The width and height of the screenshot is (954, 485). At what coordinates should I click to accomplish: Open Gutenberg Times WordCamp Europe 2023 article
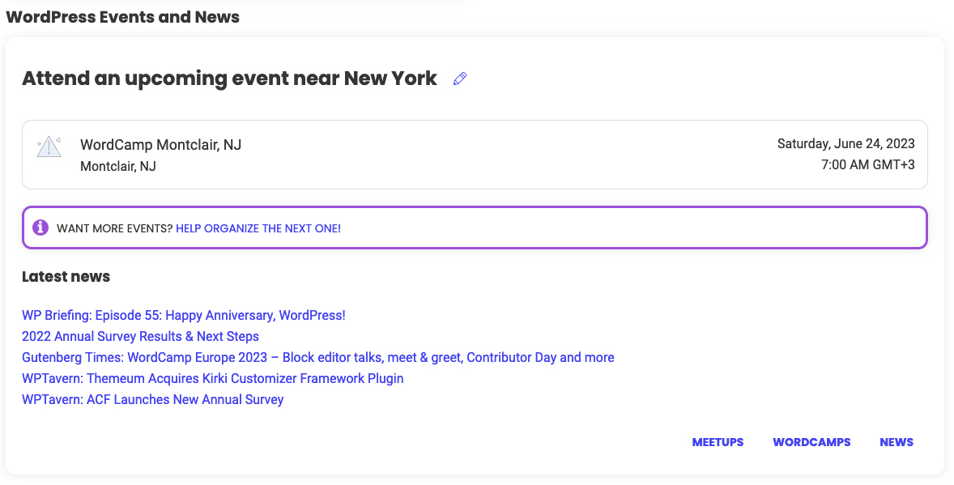coord(318,357)
